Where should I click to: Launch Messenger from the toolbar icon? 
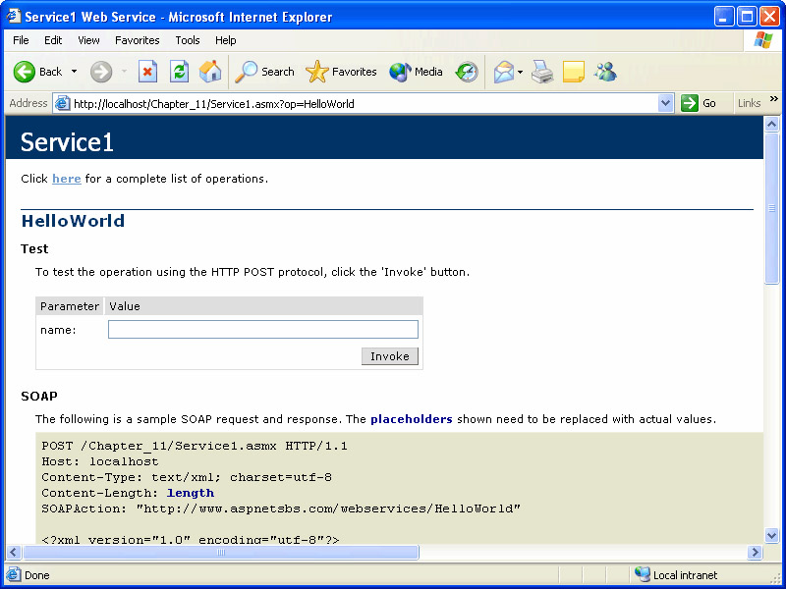[605, 72]
